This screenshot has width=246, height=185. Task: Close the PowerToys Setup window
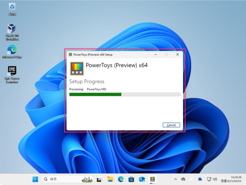(177, 54)
